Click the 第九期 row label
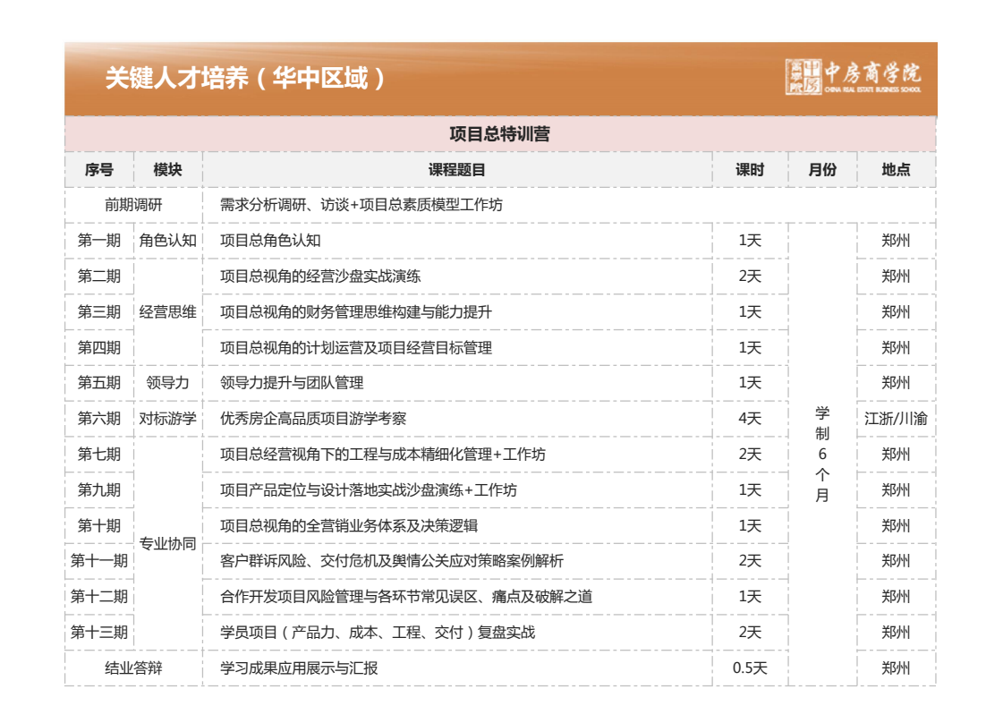 click(x=99, y=489)
